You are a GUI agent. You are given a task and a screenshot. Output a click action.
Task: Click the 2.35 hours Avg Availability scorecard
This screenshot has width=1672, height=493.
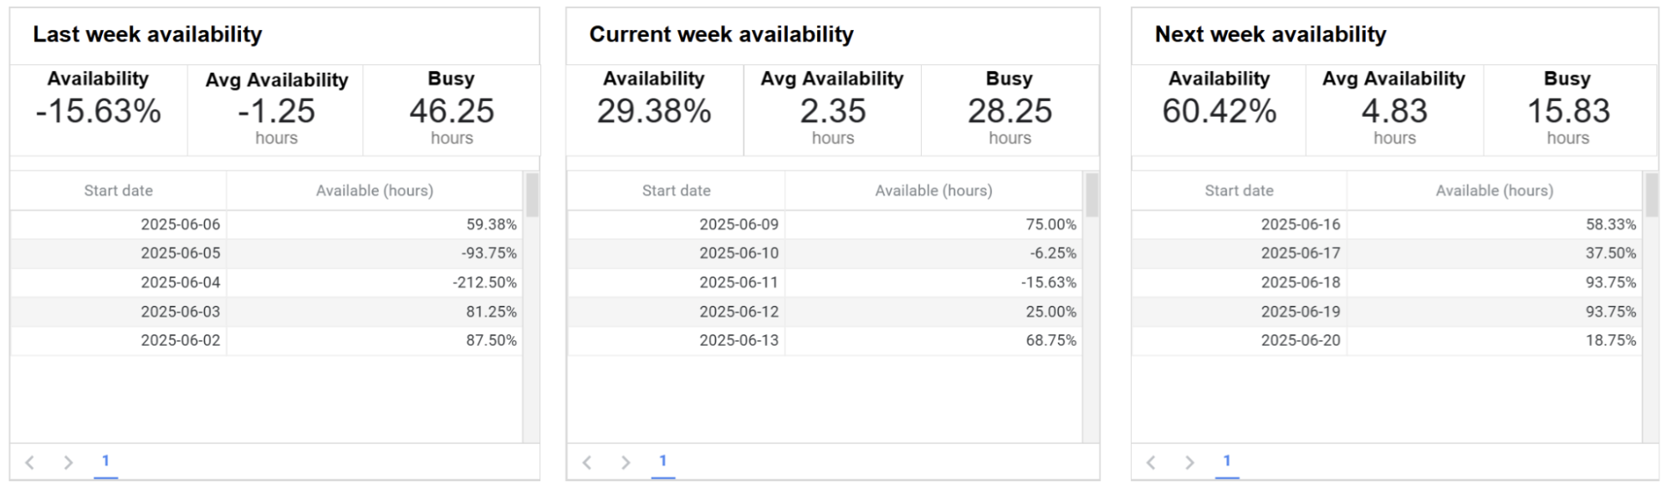point(832,110)
